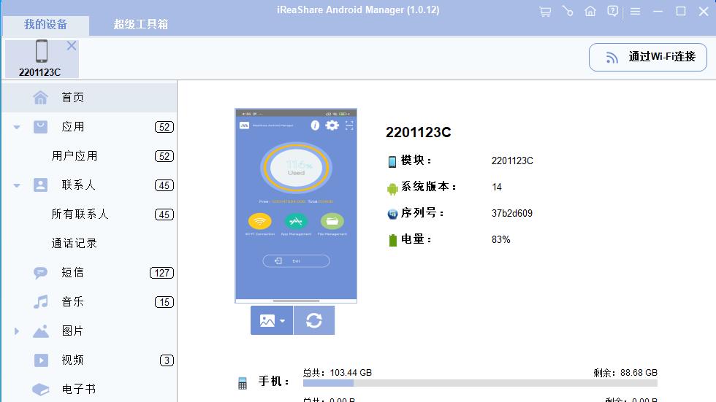Open the screenshot button dropdown arrow

pos(282,321)
